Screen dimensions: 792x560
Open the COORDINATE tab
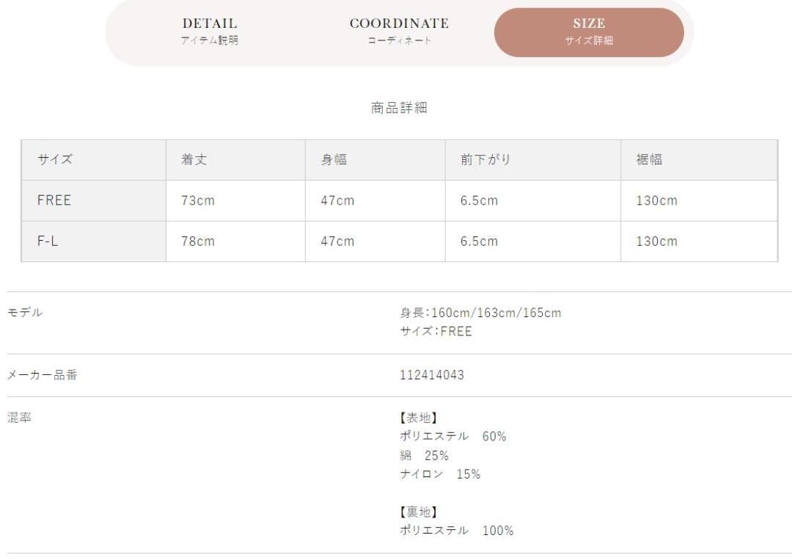pyautogui.click(x=399, y=32)
